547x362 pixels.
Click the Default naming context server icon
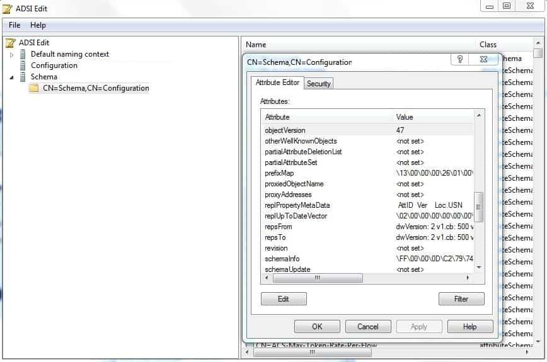point(23,54)
